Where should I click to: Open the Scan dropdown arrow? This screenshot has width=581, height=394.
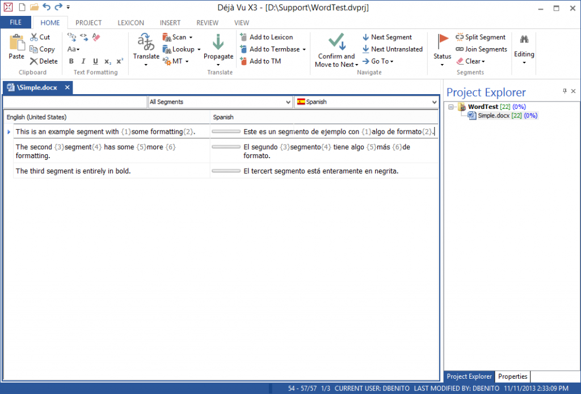pyautogui.click(x=191, y=37)
